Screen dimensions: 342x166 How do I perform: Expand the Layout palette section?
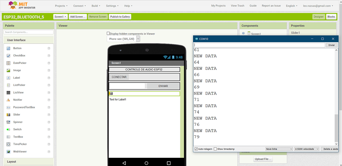[x=28, y=162]
